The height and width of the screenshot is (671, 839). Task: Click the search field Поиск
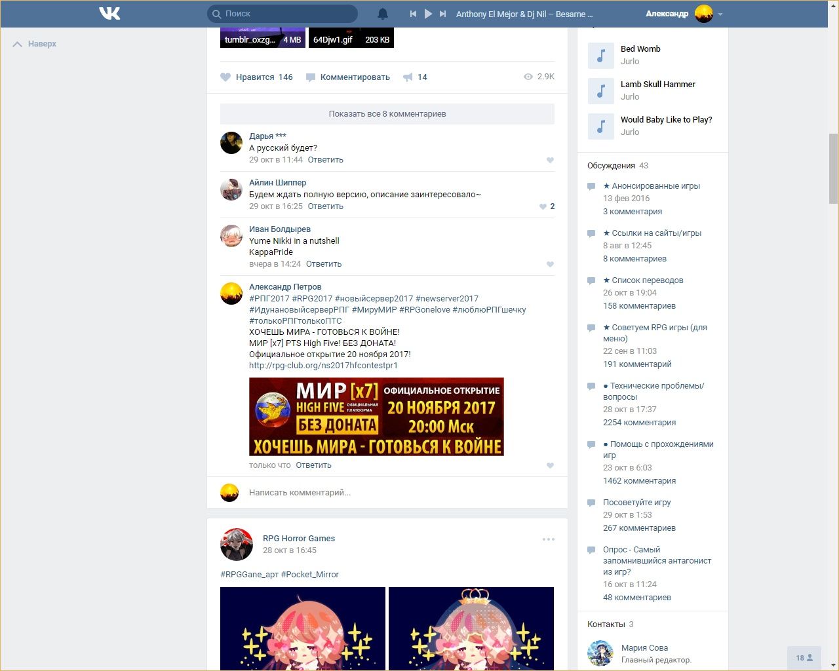(283, 14)
